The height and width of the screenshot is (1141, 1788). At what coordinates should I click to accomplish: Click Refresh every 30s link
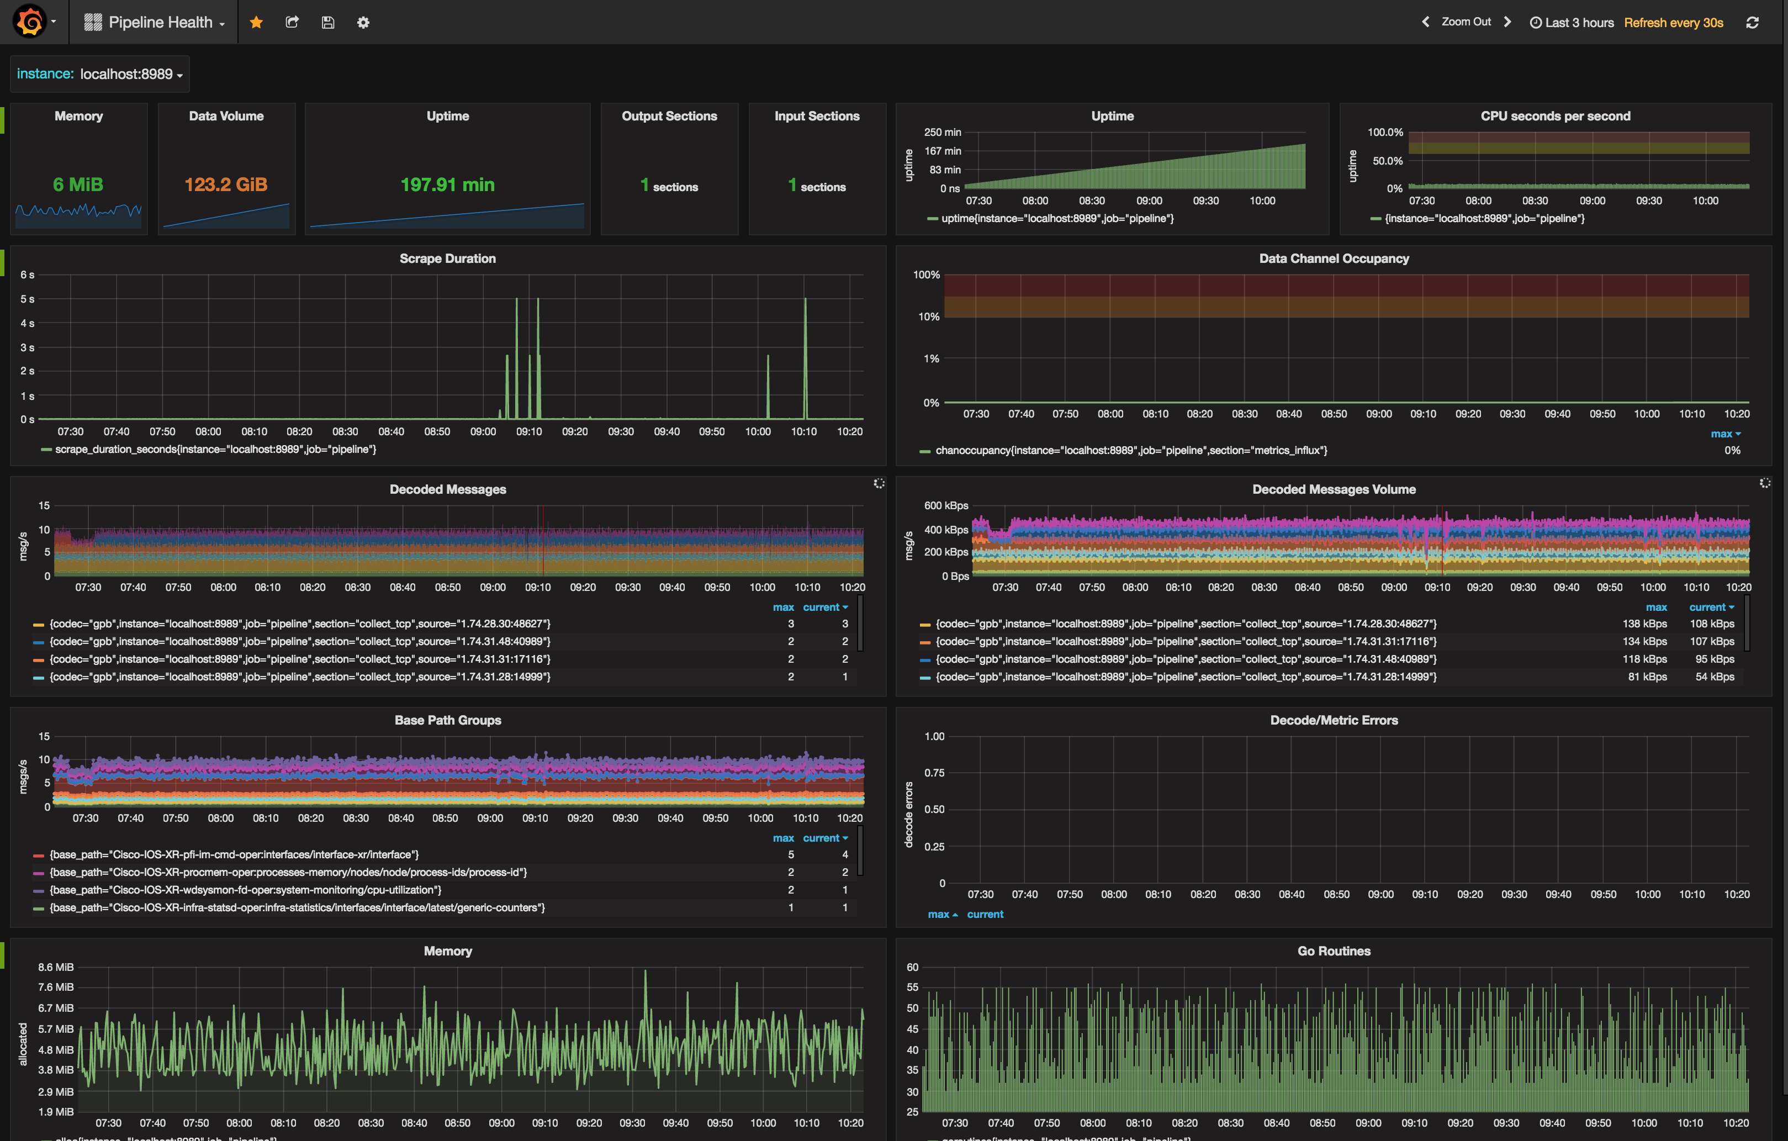[x=1673, y=22]
